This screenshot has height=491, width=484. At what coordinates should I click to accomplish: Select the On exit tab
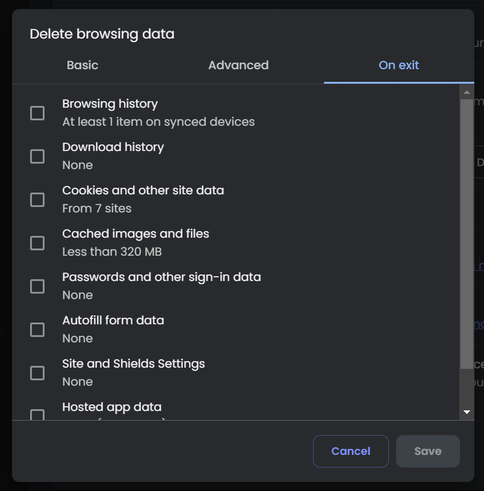pyautogui.click(x=399, y=65)
